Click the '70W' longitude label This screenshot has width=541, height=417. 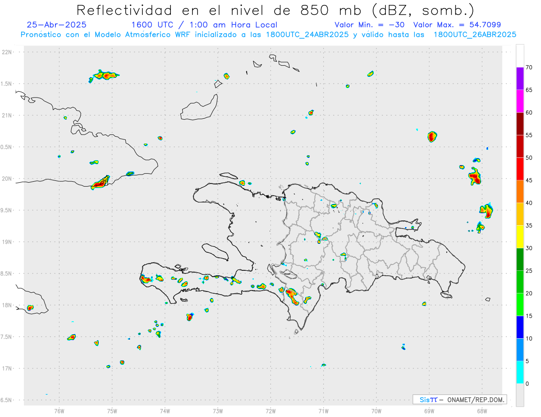pos(376,411)
